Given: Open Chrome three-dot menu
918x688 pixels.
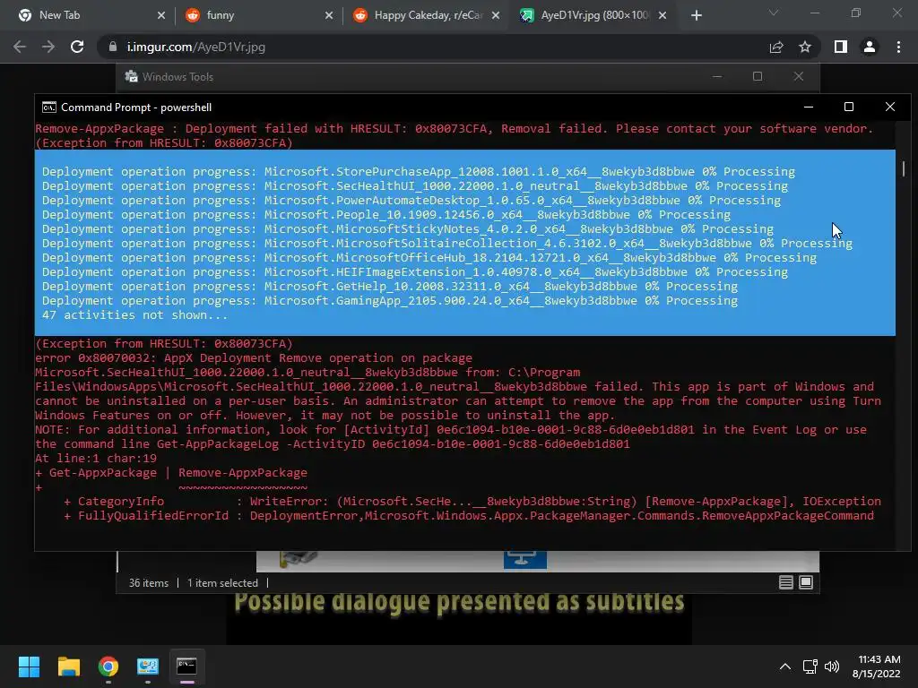Looking at the screenshot, I should tap(898, 47).
